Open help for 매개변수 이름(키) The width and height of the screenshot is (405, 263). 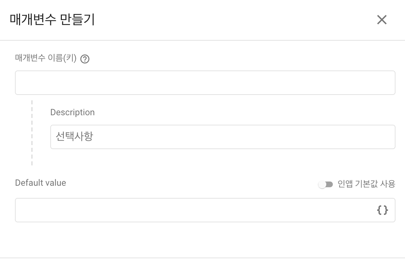click(x=85, y=59)
